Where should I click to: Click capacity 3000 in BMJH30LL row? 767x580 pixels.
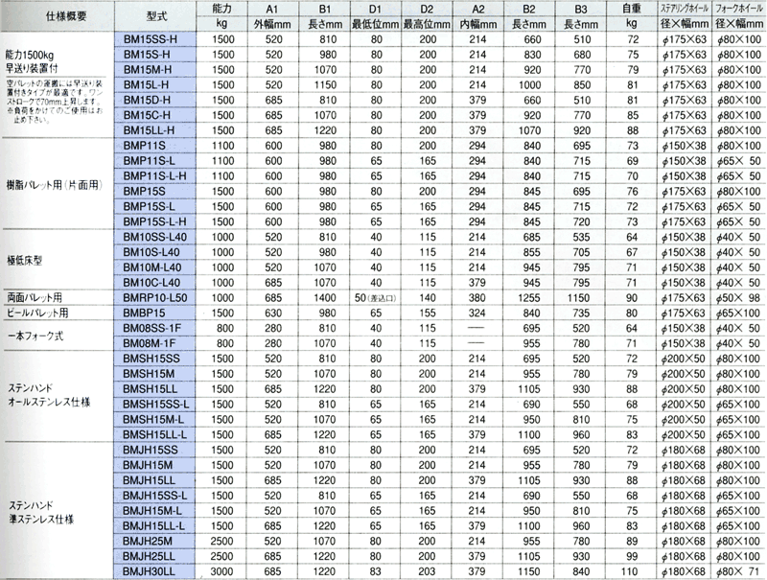click(x=222, y=571)
